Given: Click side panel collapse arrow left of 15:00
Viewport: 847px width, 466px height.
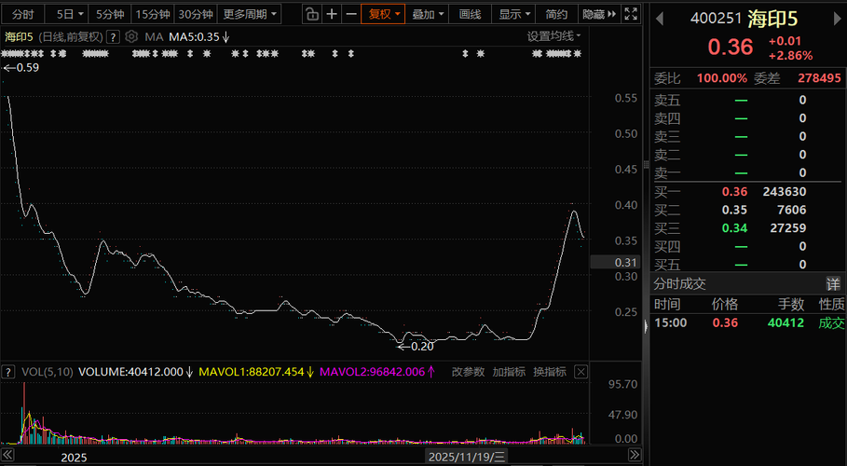Looking at the screenshot, I should tap(646, 326).
